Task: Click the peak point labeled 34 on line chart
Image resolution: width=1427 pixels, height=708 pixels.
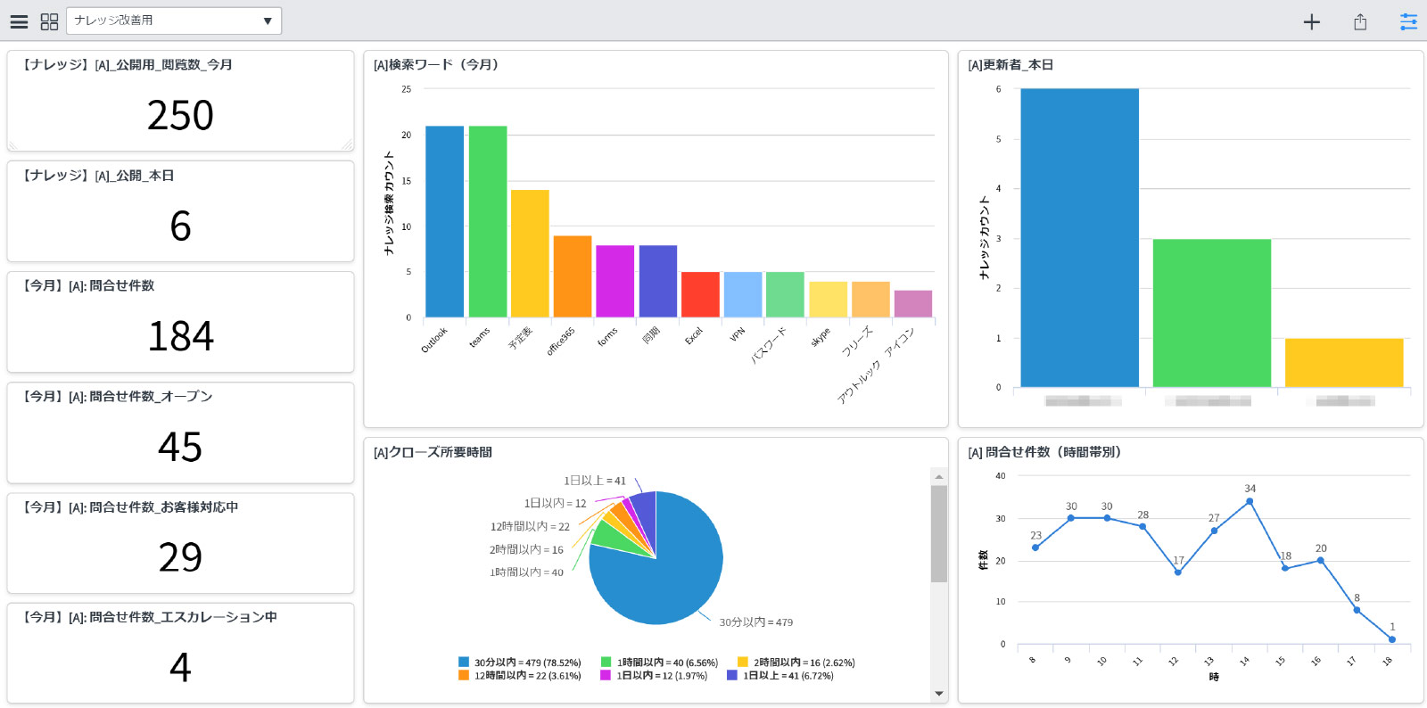Action: point(1250,501)
